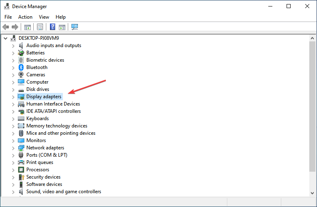The image size is (317, 207).
Task: Expand the Processors node
Action: tap(13, 170)
